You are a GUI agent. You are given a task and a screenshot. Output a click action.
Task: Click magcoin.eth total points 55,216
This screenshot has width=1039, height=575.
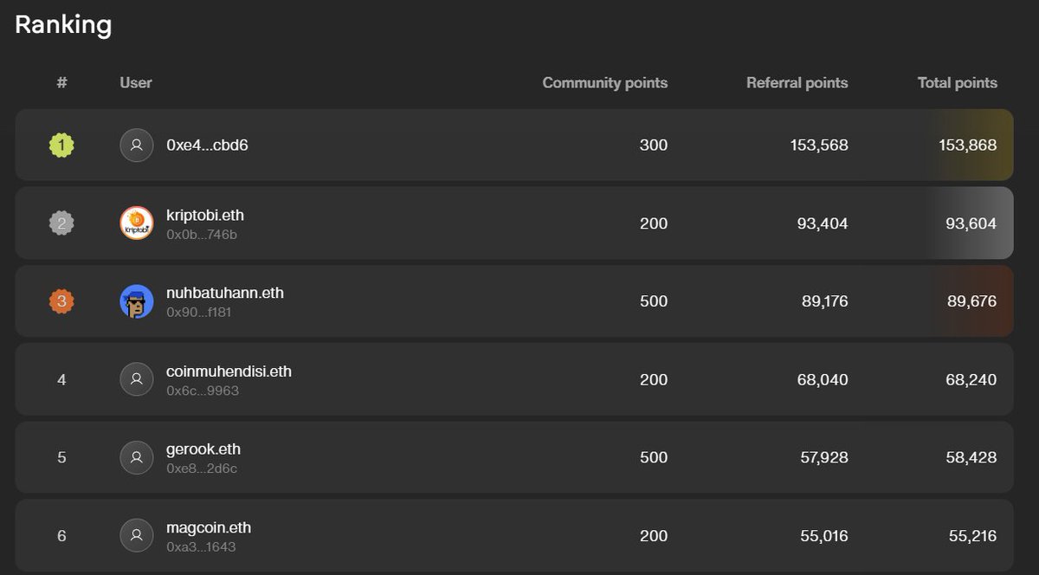972,536
